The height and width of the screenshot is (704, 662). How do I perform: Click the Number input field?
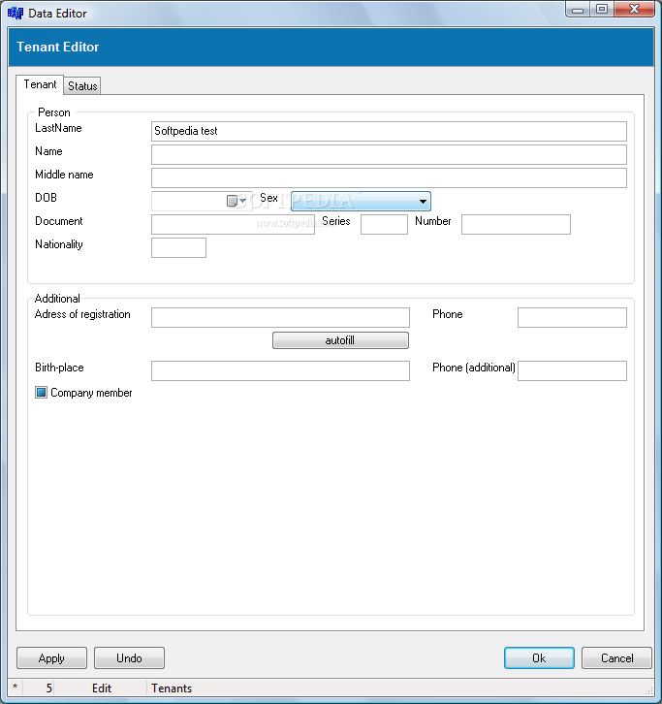(x=517, y=224)
